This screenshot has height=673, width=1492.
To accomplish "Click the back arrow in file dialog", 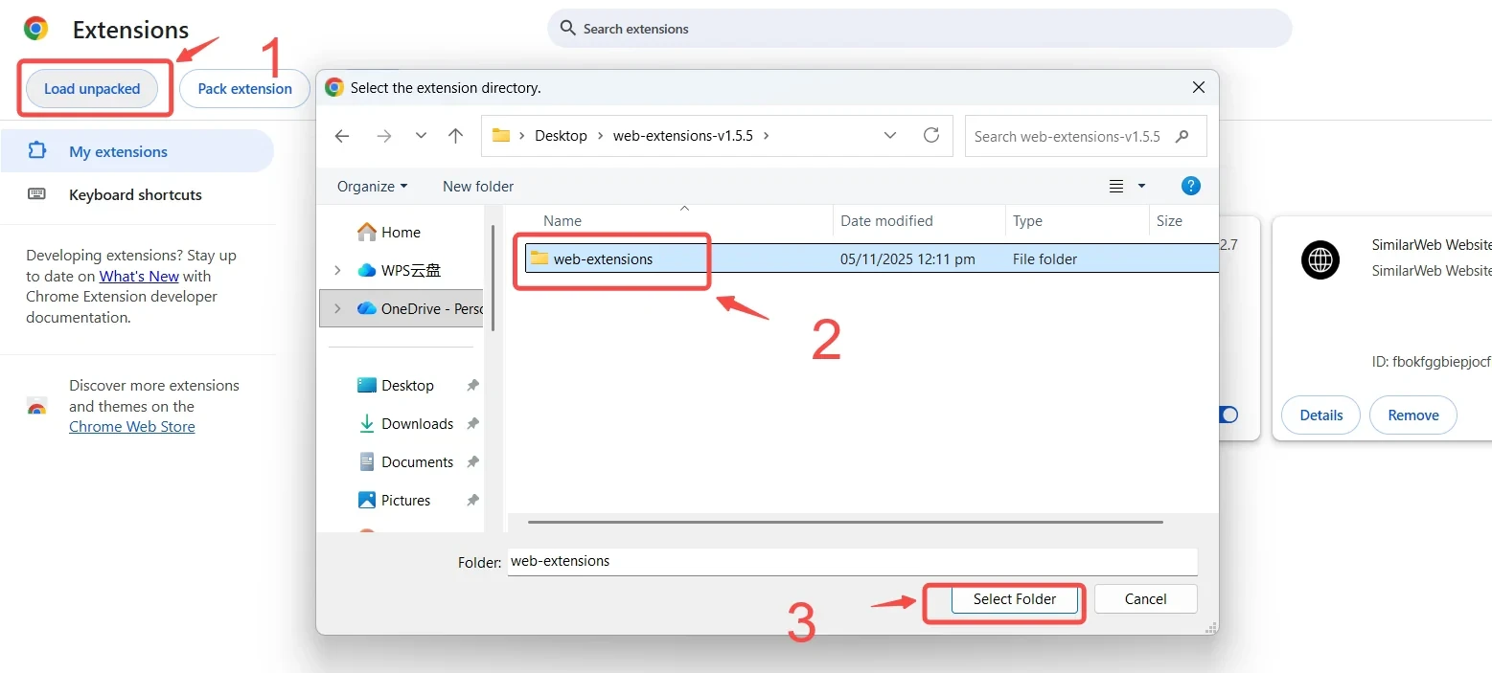I will pos(342,136).
